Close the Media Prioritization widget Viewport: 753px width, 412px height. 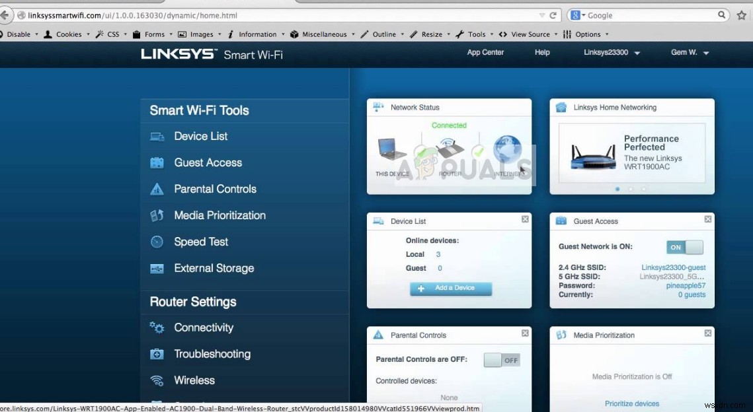[708, 333]
